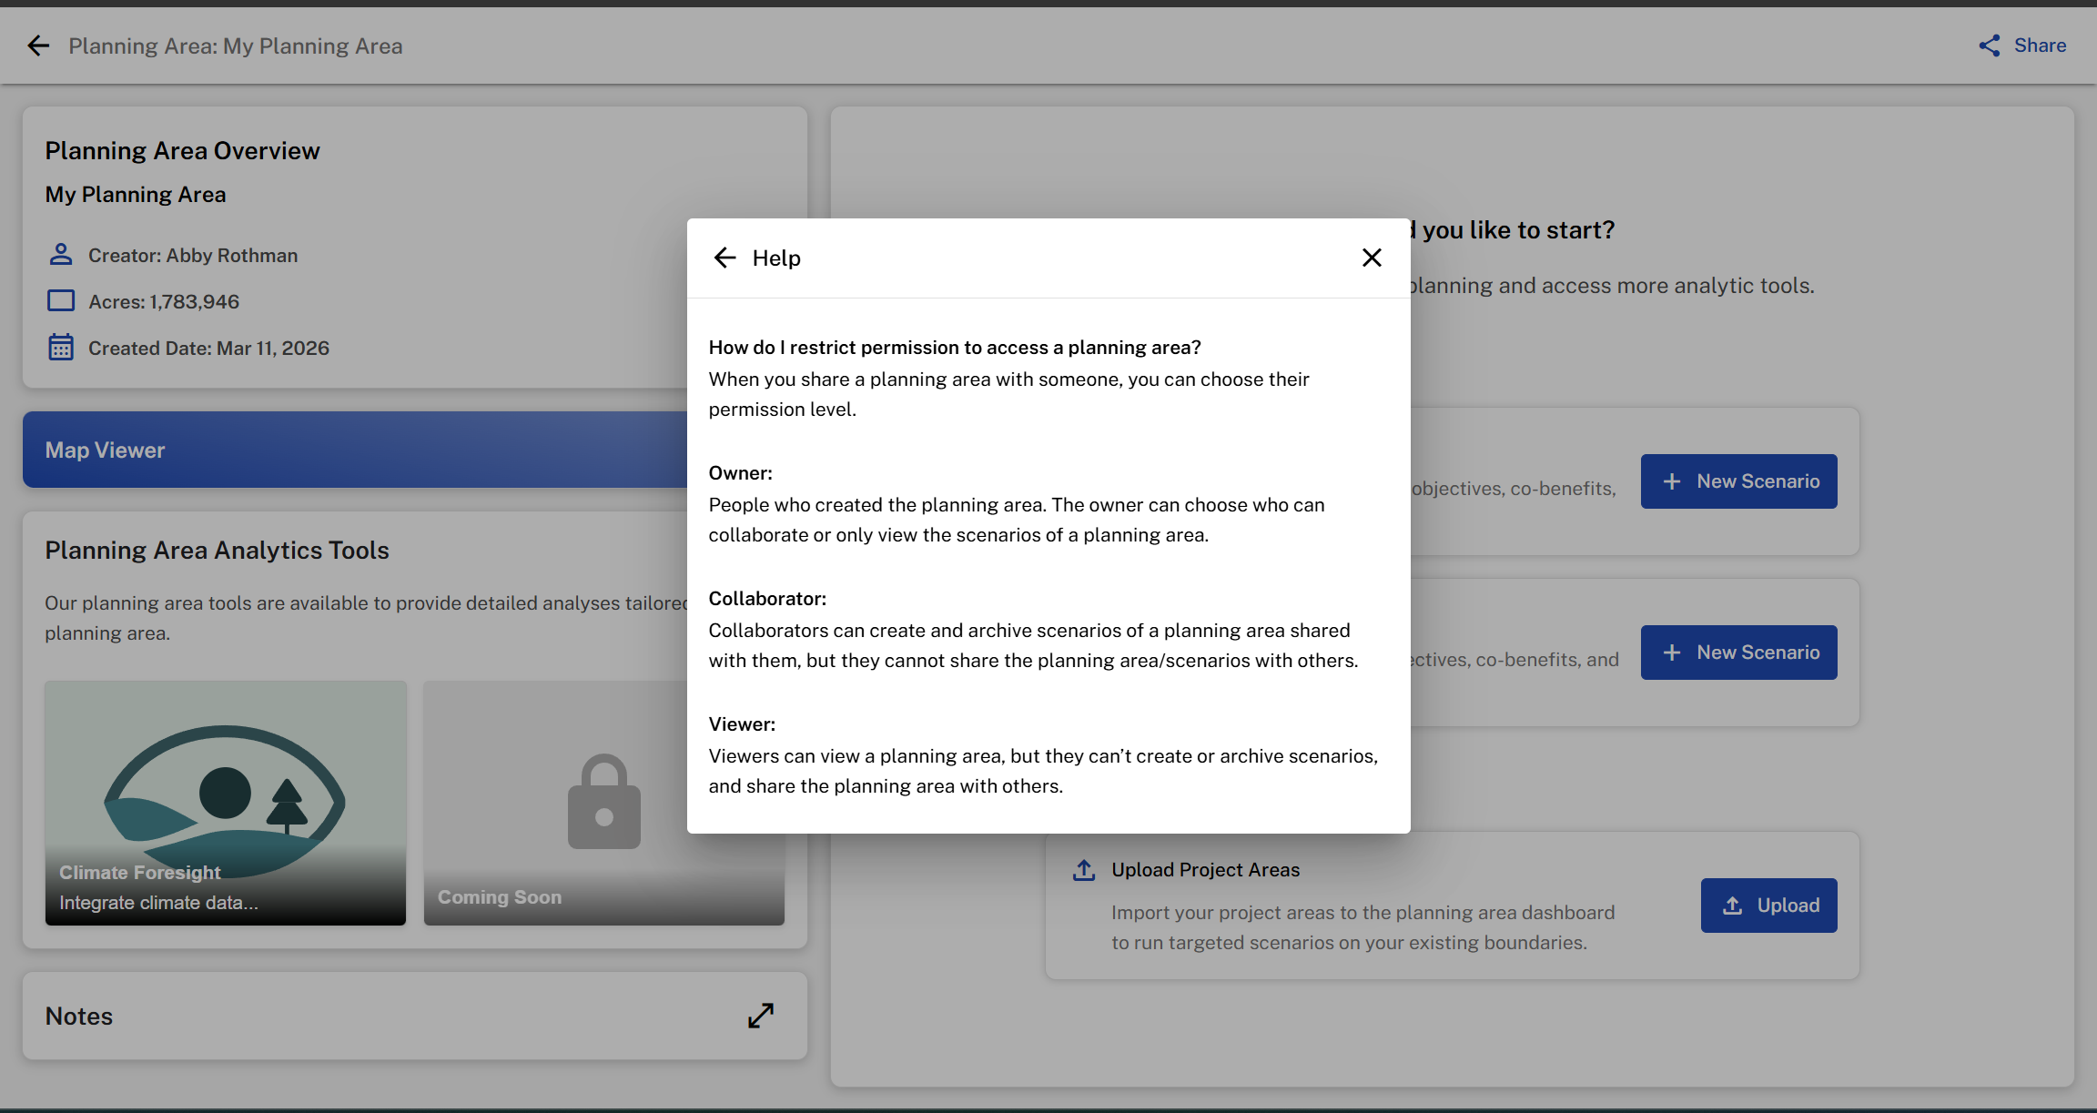Click the Share link text
2097x1113 pixels.
[2040, 46]
